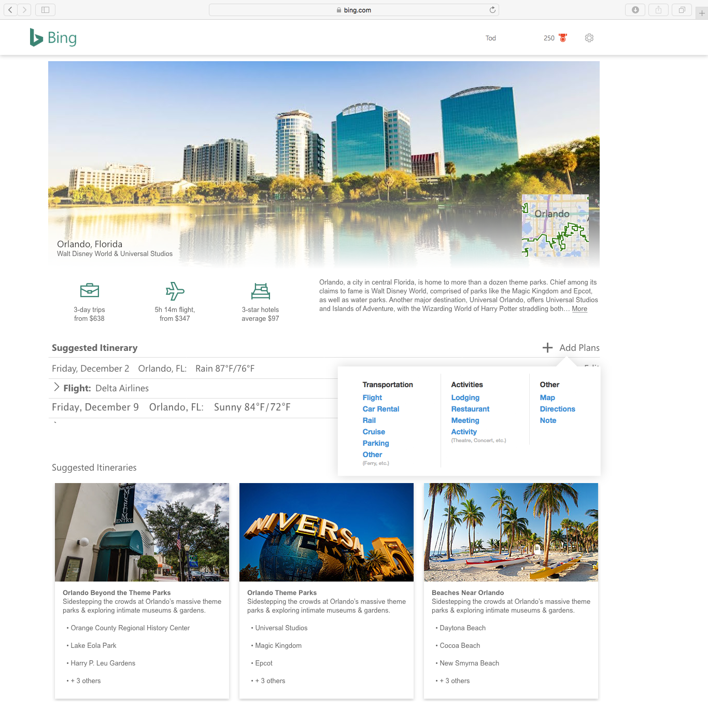Select Daytona Beach list item
The width and height of the screenshot is (708, 708).
coord(463,628)
